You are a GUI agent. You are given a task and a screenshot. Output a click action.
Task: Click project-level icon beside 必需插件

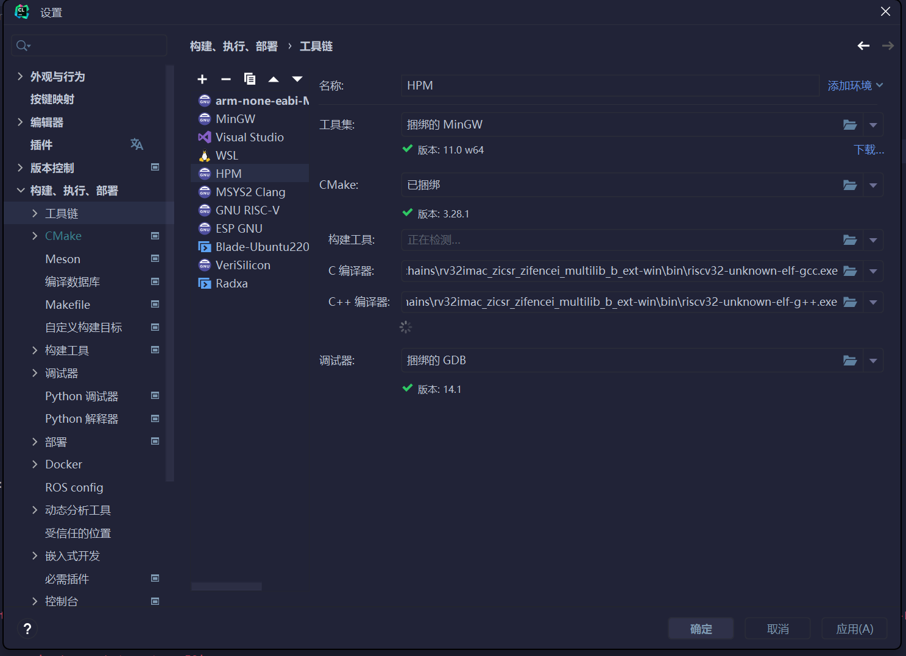(155, 578)
